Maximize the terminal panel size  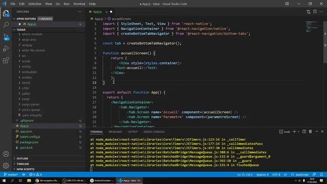point(317,132)
